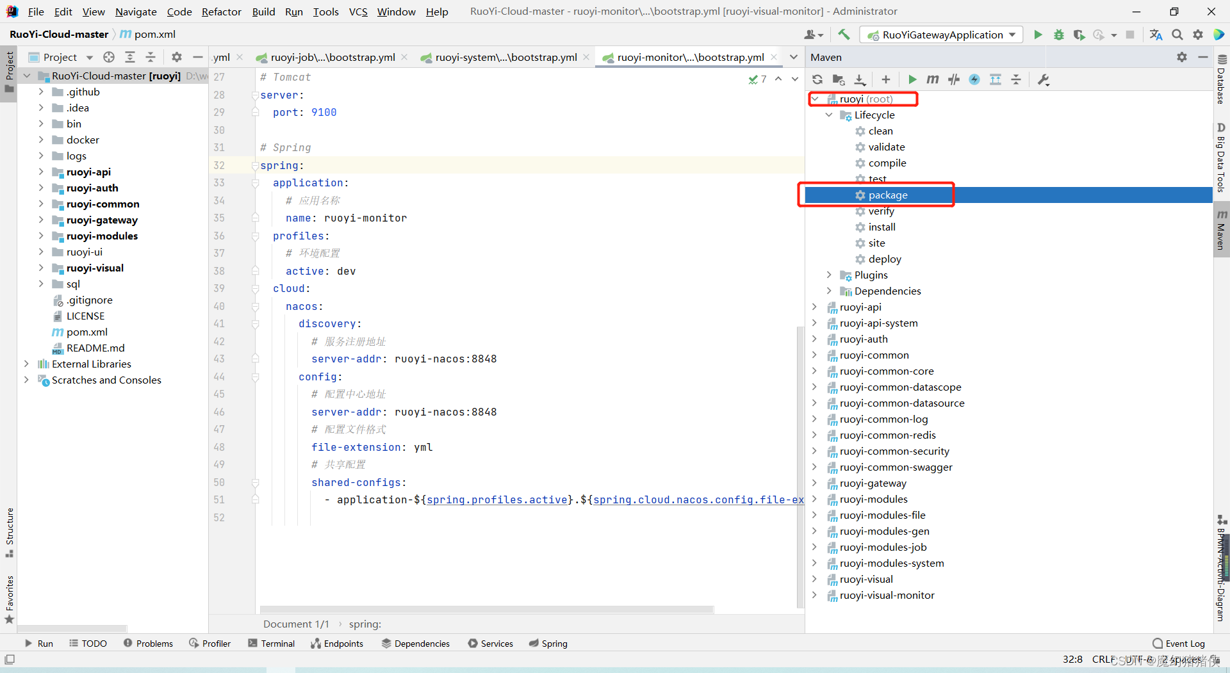Open the Navigate menu
Screen dimensions: 1230x673
tap(136, 12)
